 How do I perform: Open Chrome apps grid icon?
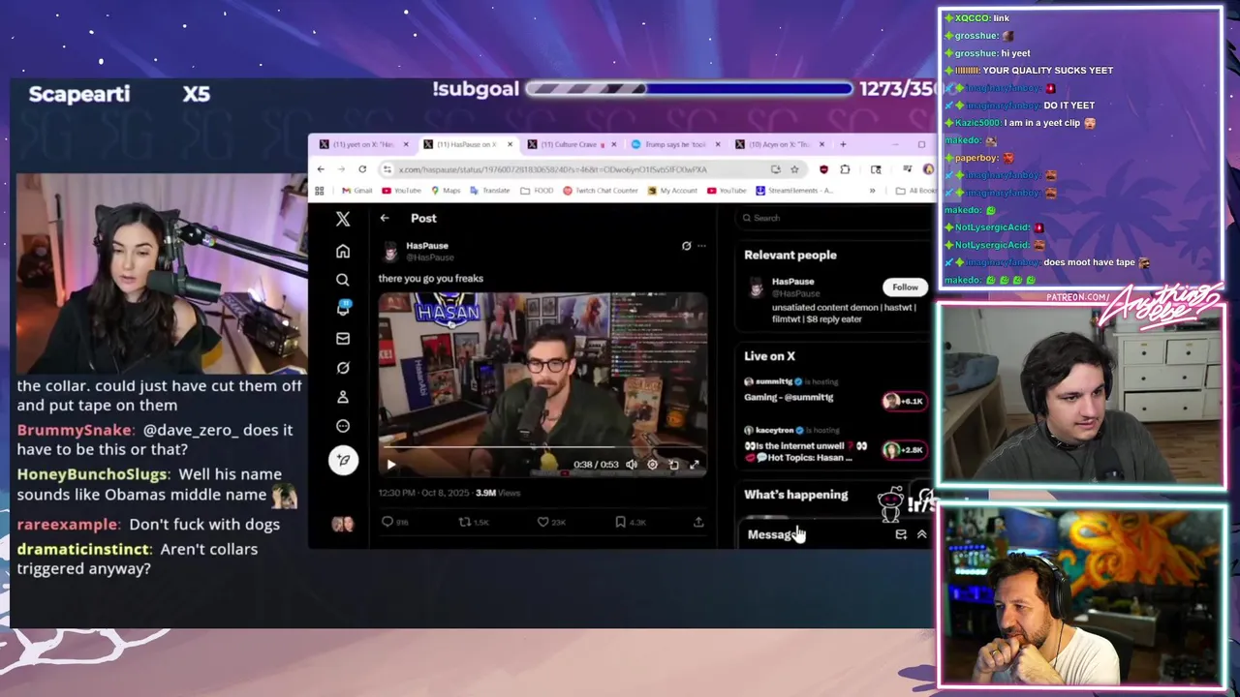click(320, 191)
